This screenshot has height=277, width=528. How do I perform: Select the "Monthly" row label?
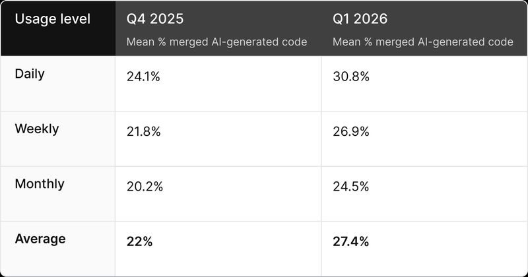click(40, 184)
